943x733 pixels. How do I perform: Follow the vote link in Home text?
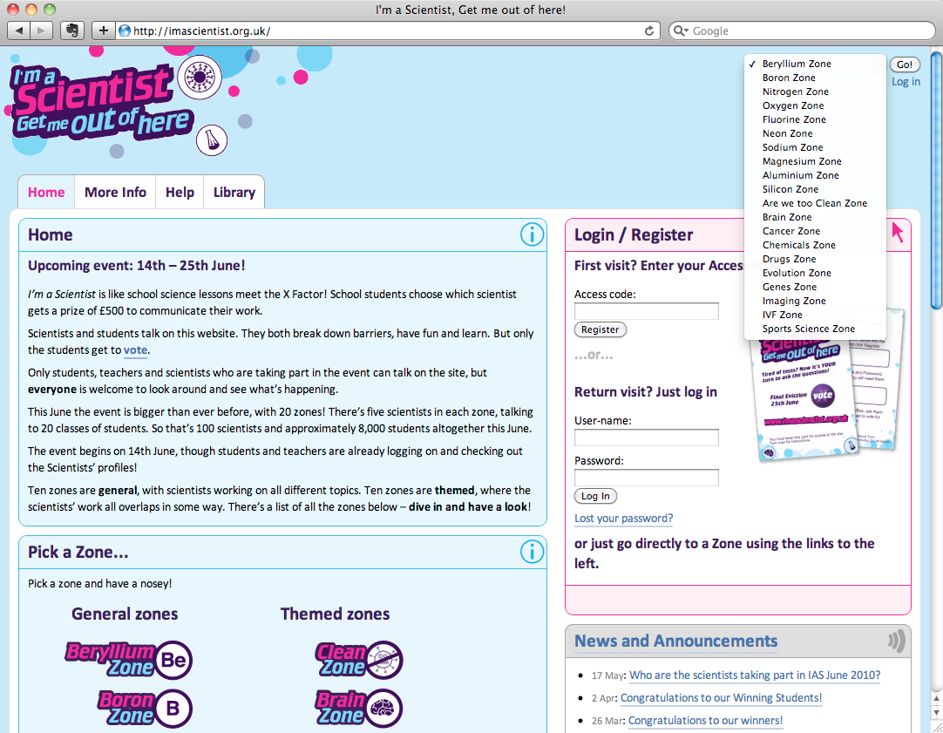pos(135,350)
